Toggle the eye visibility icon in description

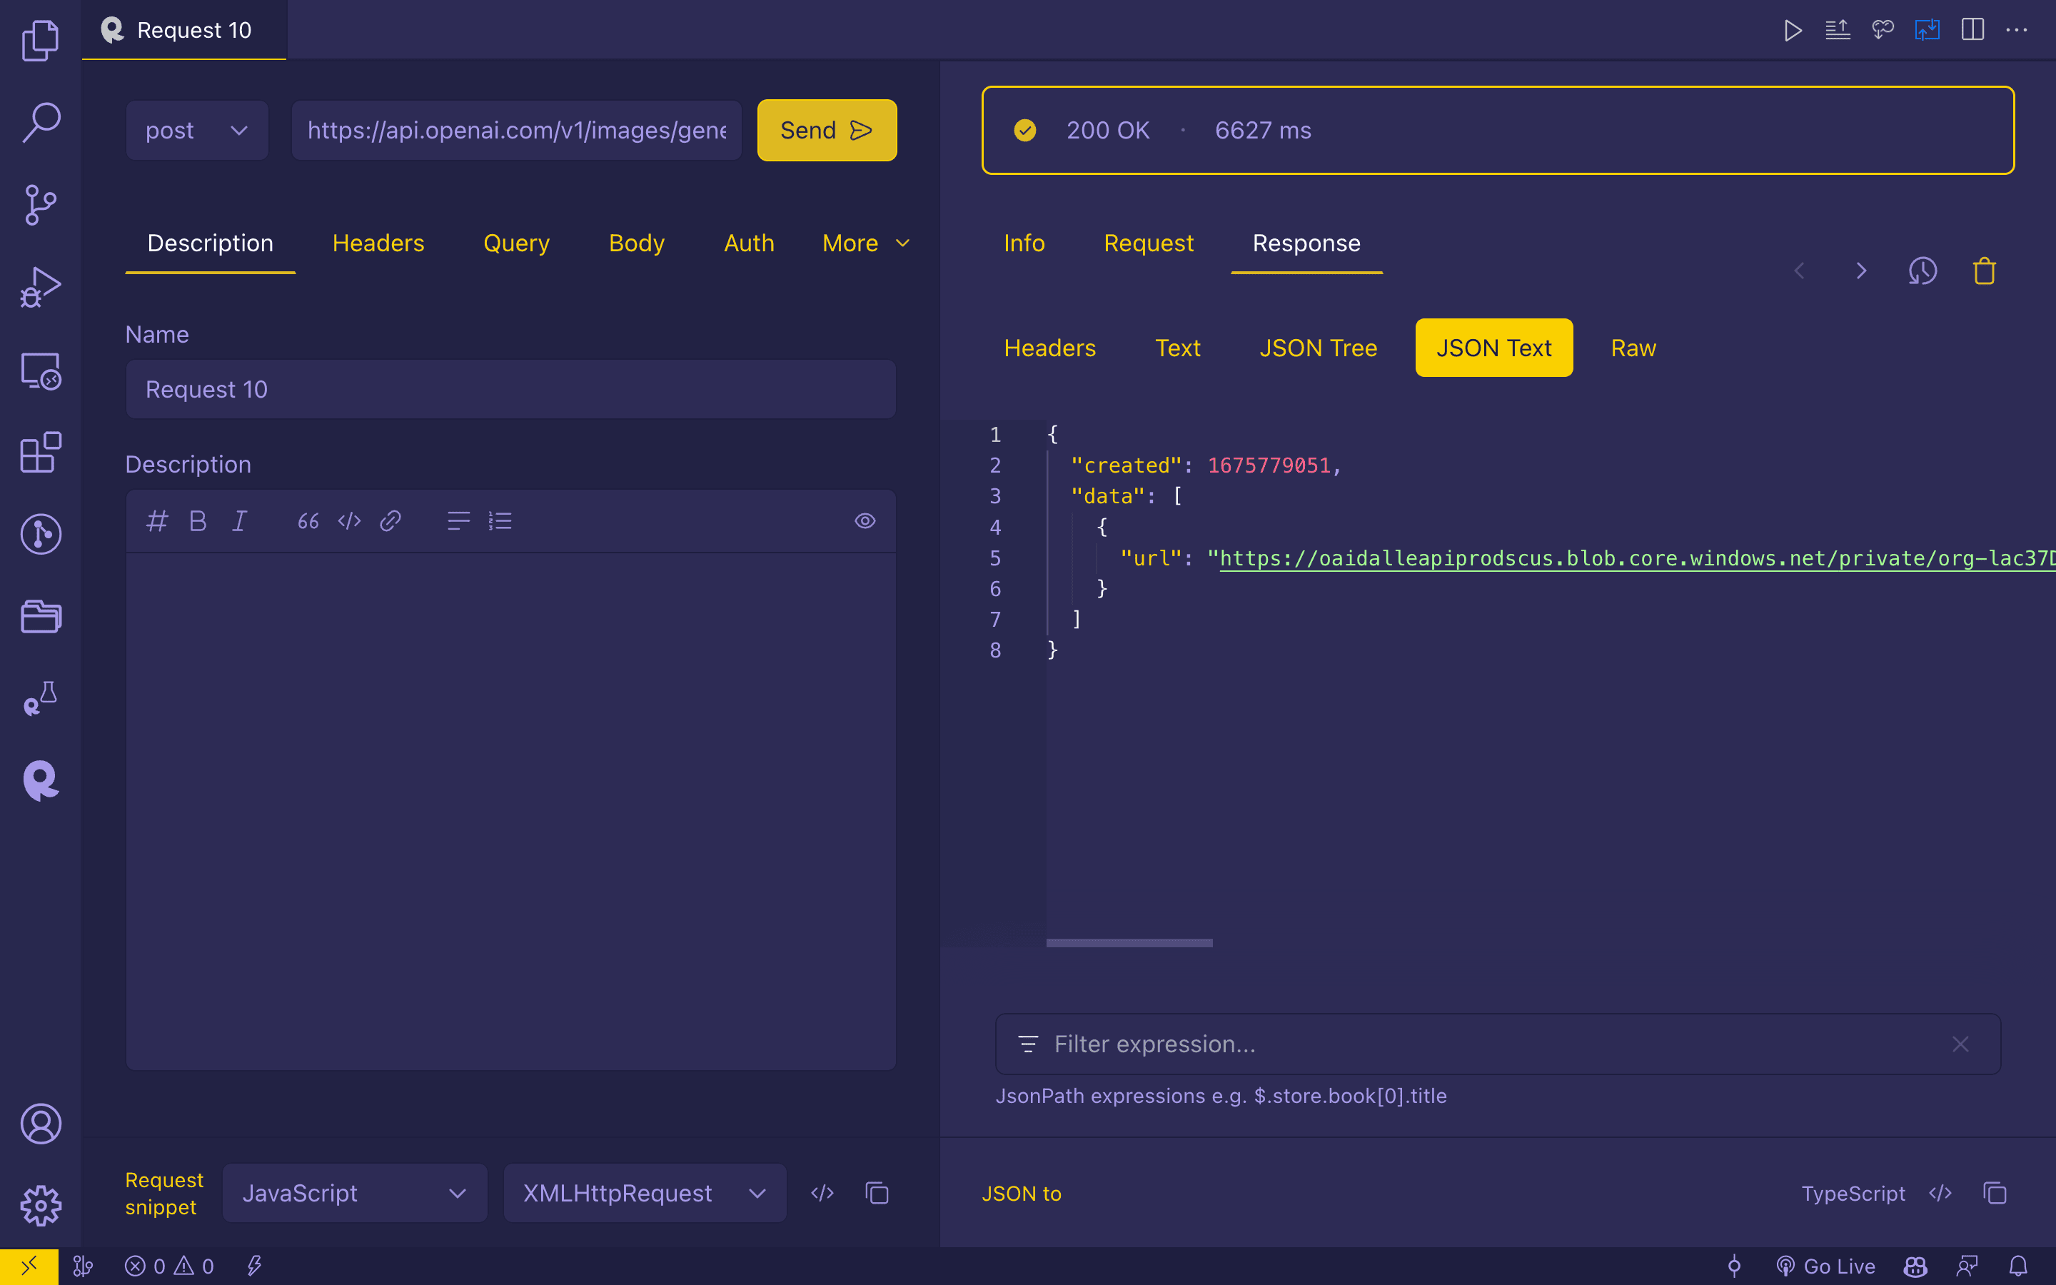[x=865, y=521]
